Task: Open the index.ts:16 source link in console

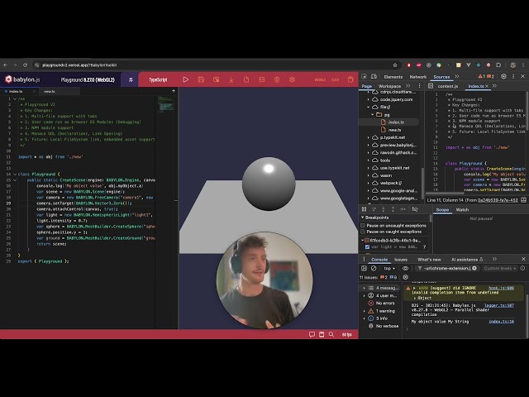Action: (502, 322)
